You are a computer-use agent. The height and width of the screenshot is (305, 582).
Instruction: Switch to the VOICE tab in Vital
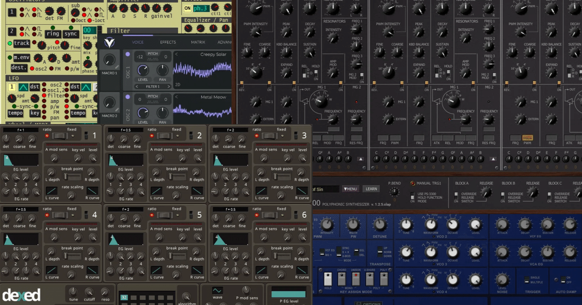click(x=138, y=43)
